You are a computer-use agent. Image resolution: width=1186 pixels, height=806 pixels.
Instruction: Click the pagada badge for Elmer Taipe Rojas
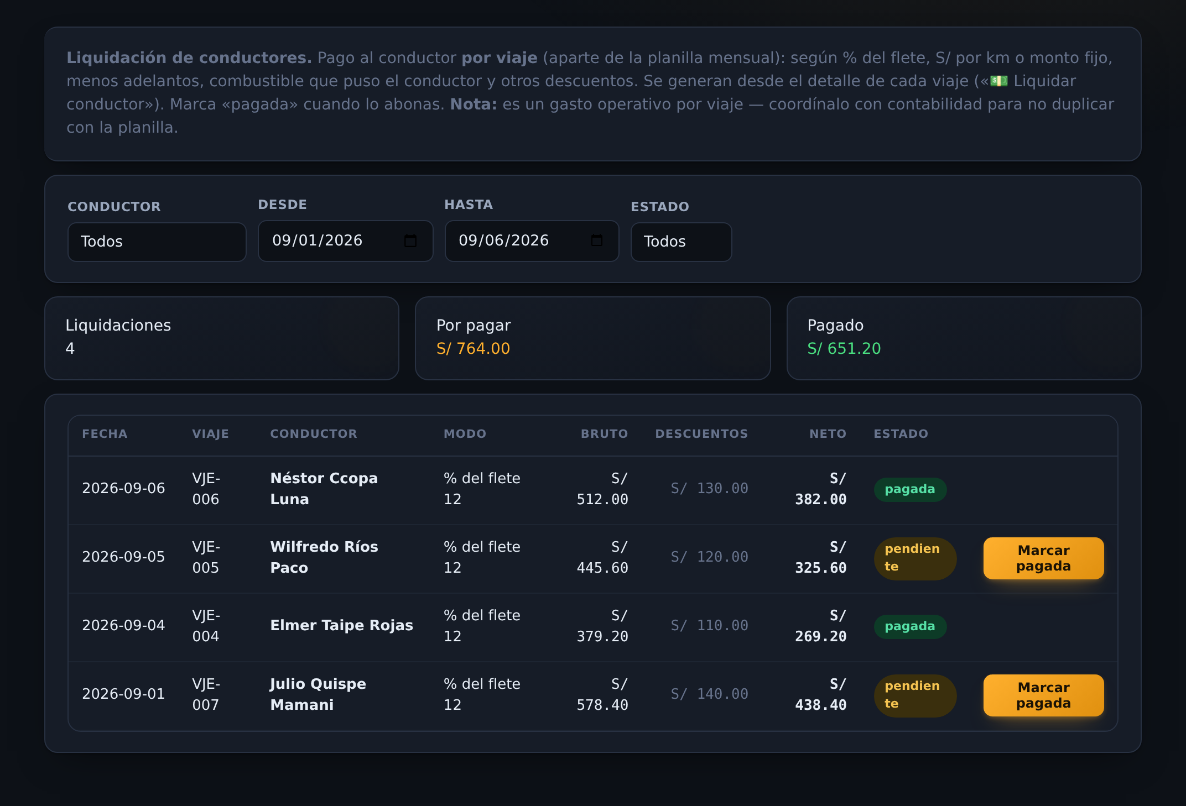[x=910, y=626]
